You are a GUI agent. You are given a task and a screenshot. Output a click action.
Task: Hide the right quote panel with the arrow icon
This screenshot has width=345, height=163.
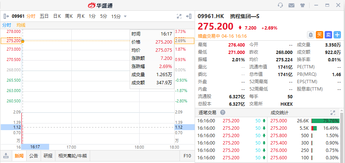tap(188, 16)
